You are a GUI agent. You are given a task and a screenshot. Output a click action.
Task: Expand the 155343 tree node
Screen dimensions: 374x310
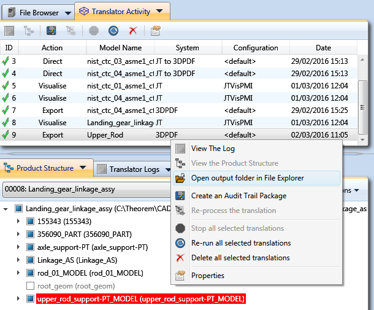(18, 221)
